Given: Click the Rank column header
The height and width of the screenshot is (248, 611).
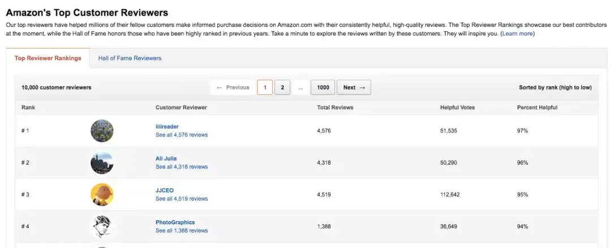Looking at the screenshot, I should (x=28, y=108).
